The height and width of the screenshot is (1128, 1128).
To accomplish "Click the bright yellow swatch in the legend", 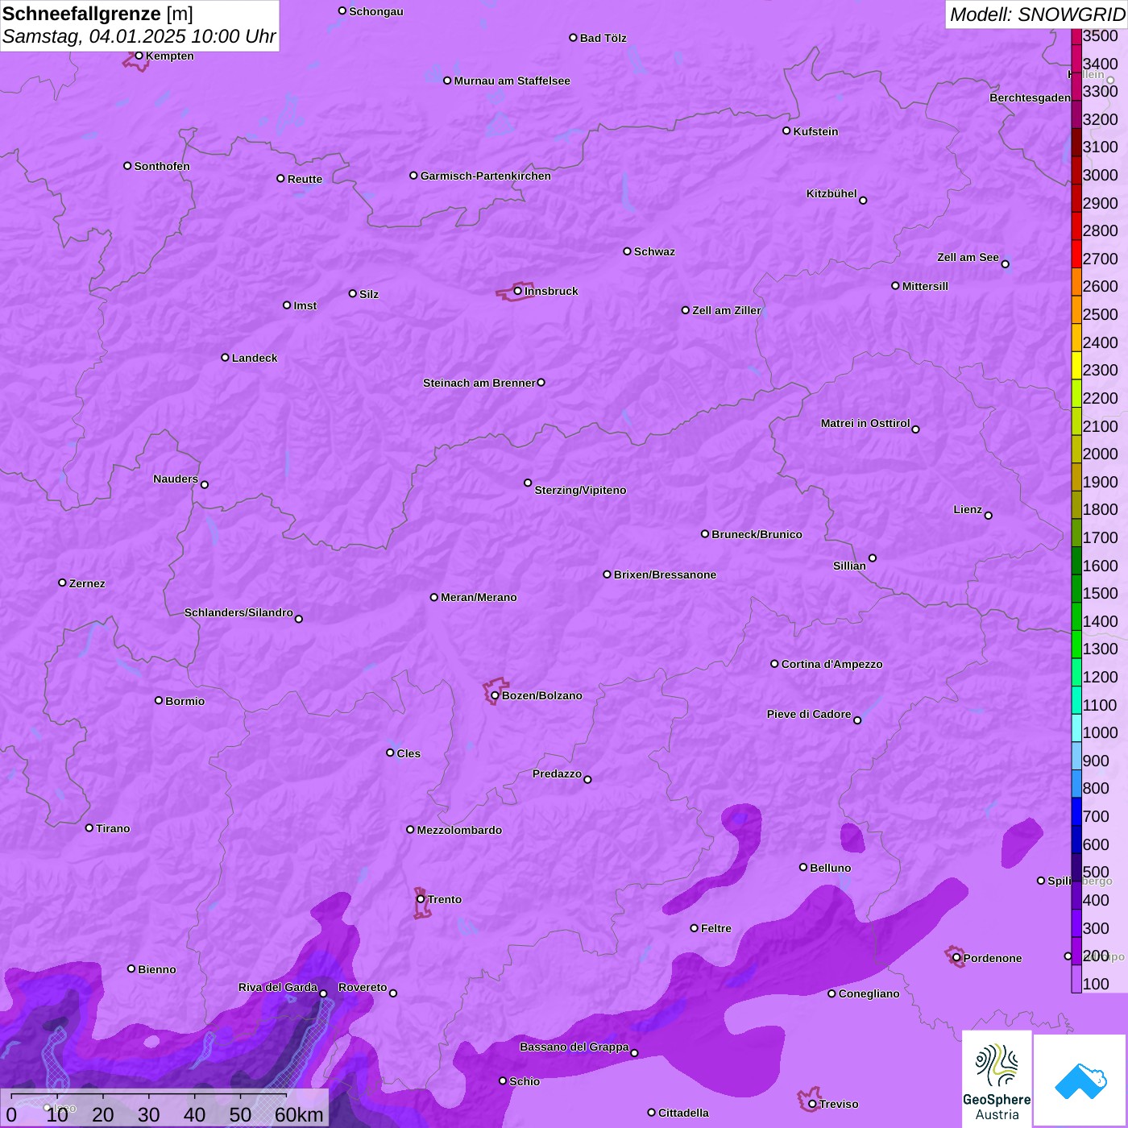I will tap(1076, 366).
